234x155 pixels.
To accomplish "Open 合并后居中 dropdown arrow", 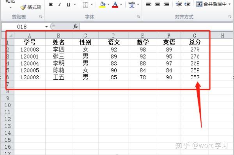I will [x=230, y=4].
